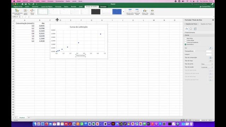The height and width of the screenshot is (127, 226).
Task: Select the Planilha1 sheet tab
Action: (22, 117)
